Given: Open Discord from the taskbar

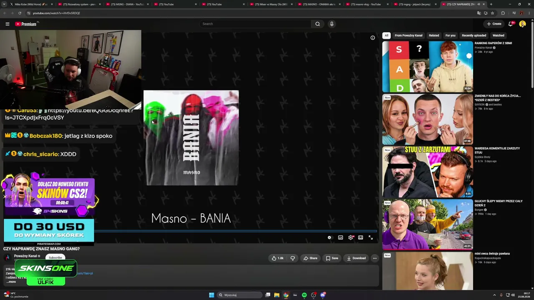Looking at the screenshot, I should tap(323, 295).
